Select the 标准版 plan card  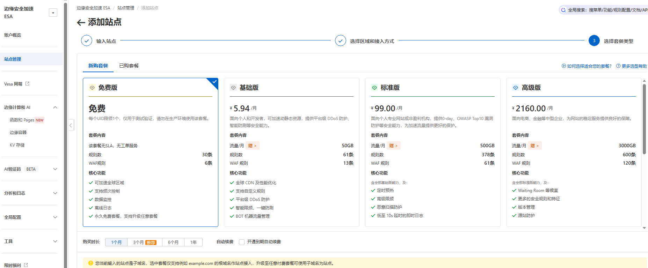point(433,152)
